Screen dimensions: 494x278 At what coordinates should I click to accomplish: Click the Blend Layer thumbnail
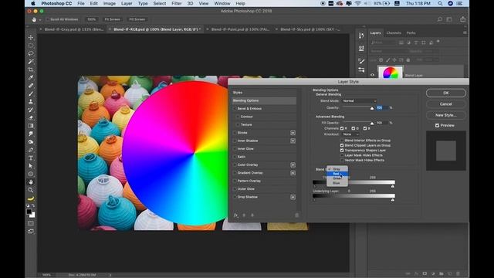pyautogui.click(x=391, y=72)
